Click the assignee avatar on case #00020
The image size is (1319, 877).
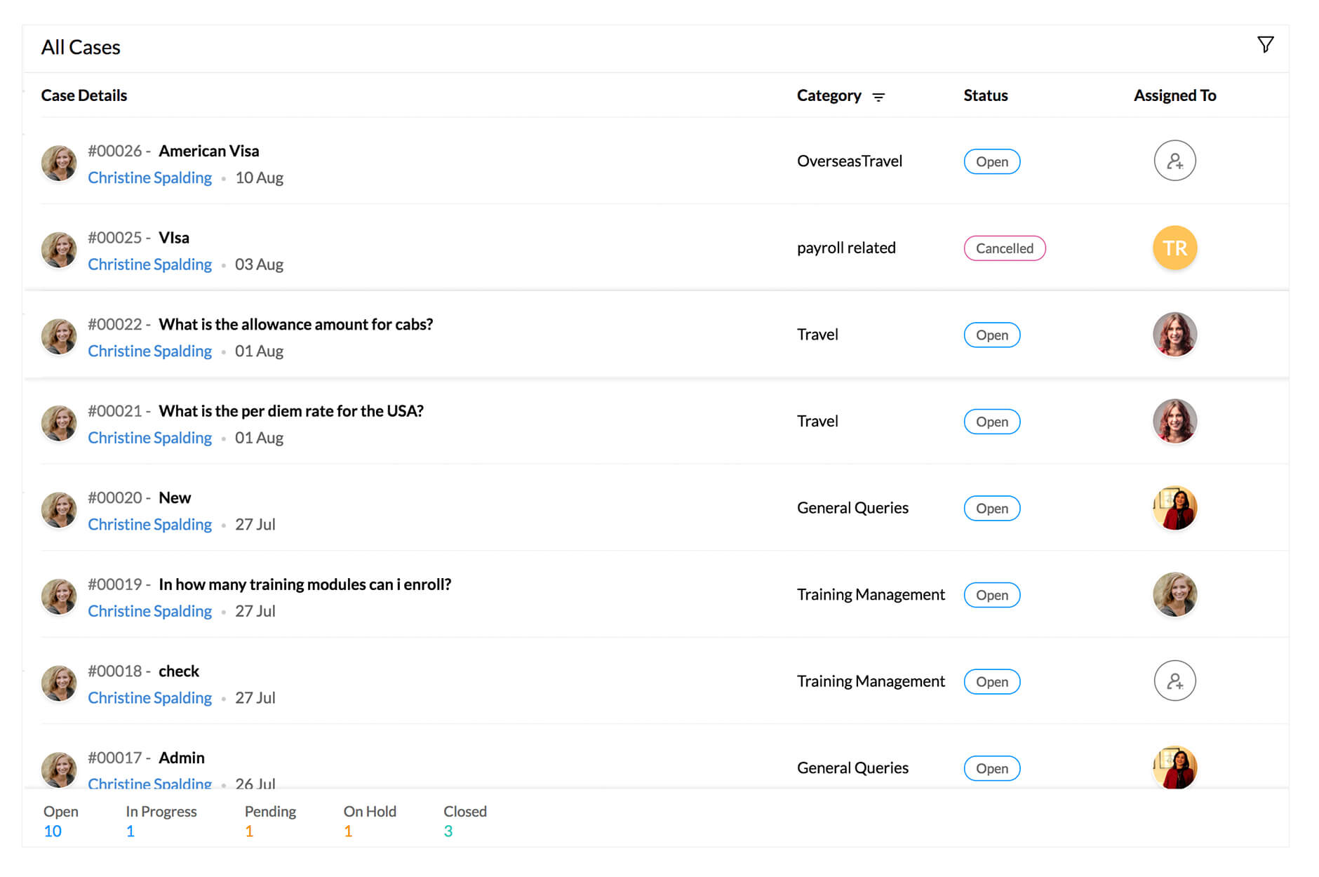[x=1174, y=507]
